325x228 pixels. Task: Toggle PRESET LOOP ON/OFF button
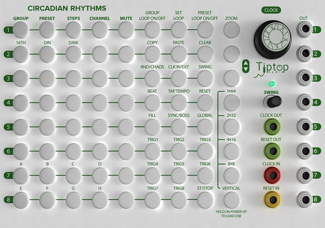pos(205,30)
